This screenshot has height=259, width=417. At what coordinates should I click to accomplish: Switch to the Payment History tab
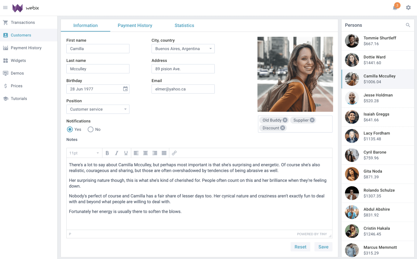coord(135,26)
